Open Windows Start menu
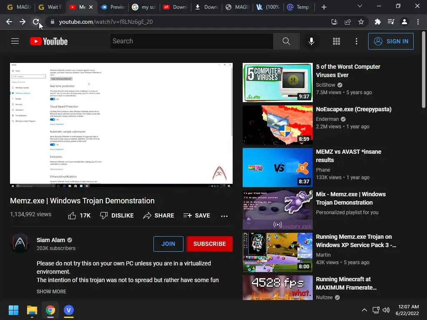Viewport: 427px width, 320px height. point(13,310)
